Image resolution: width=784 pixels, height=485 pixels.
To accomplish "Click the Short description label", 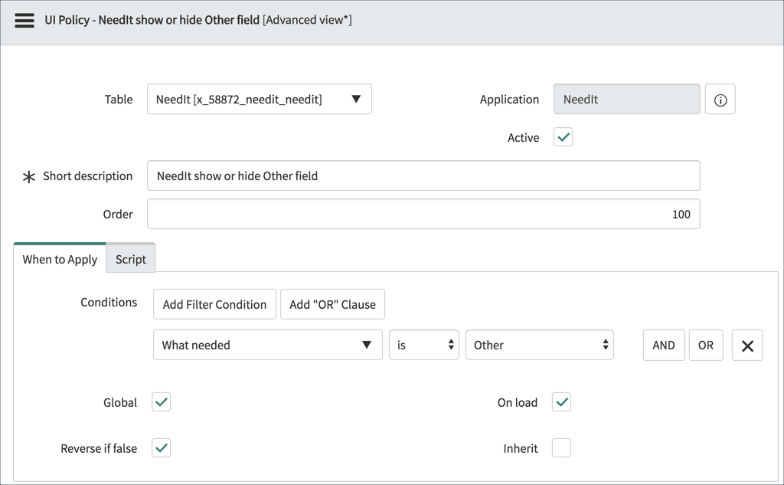I will (x=87, y=176).
